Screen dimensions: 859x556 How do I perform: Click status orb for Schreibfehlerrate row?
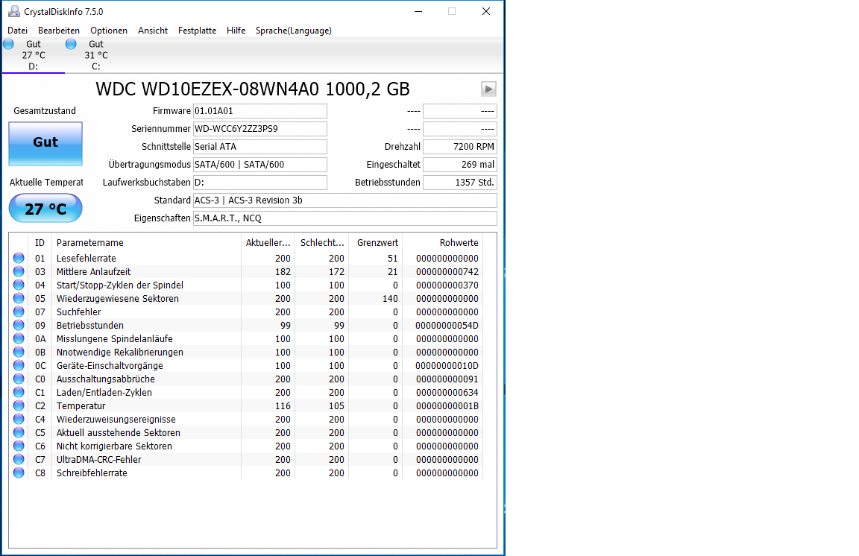[x=19, y=473]
